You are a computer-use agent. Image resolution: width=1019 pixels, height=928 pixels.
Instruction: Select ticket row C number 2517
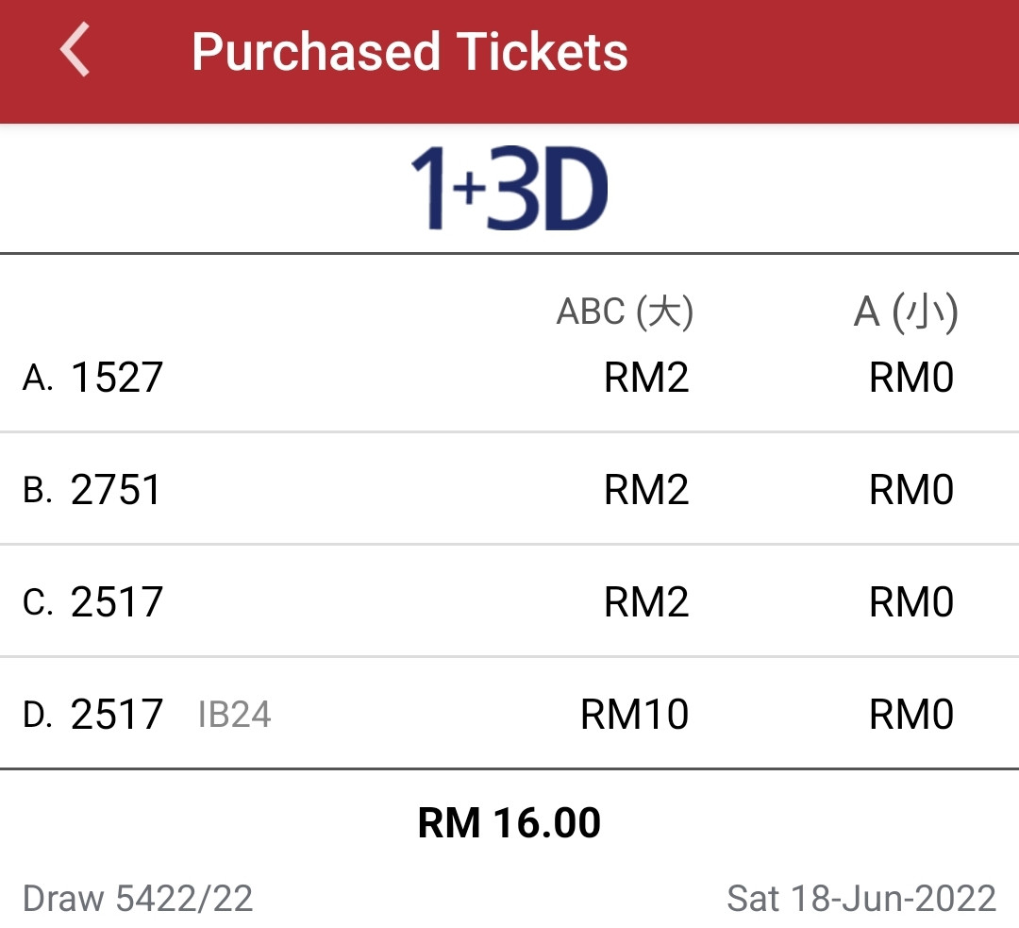click(116, 601)
